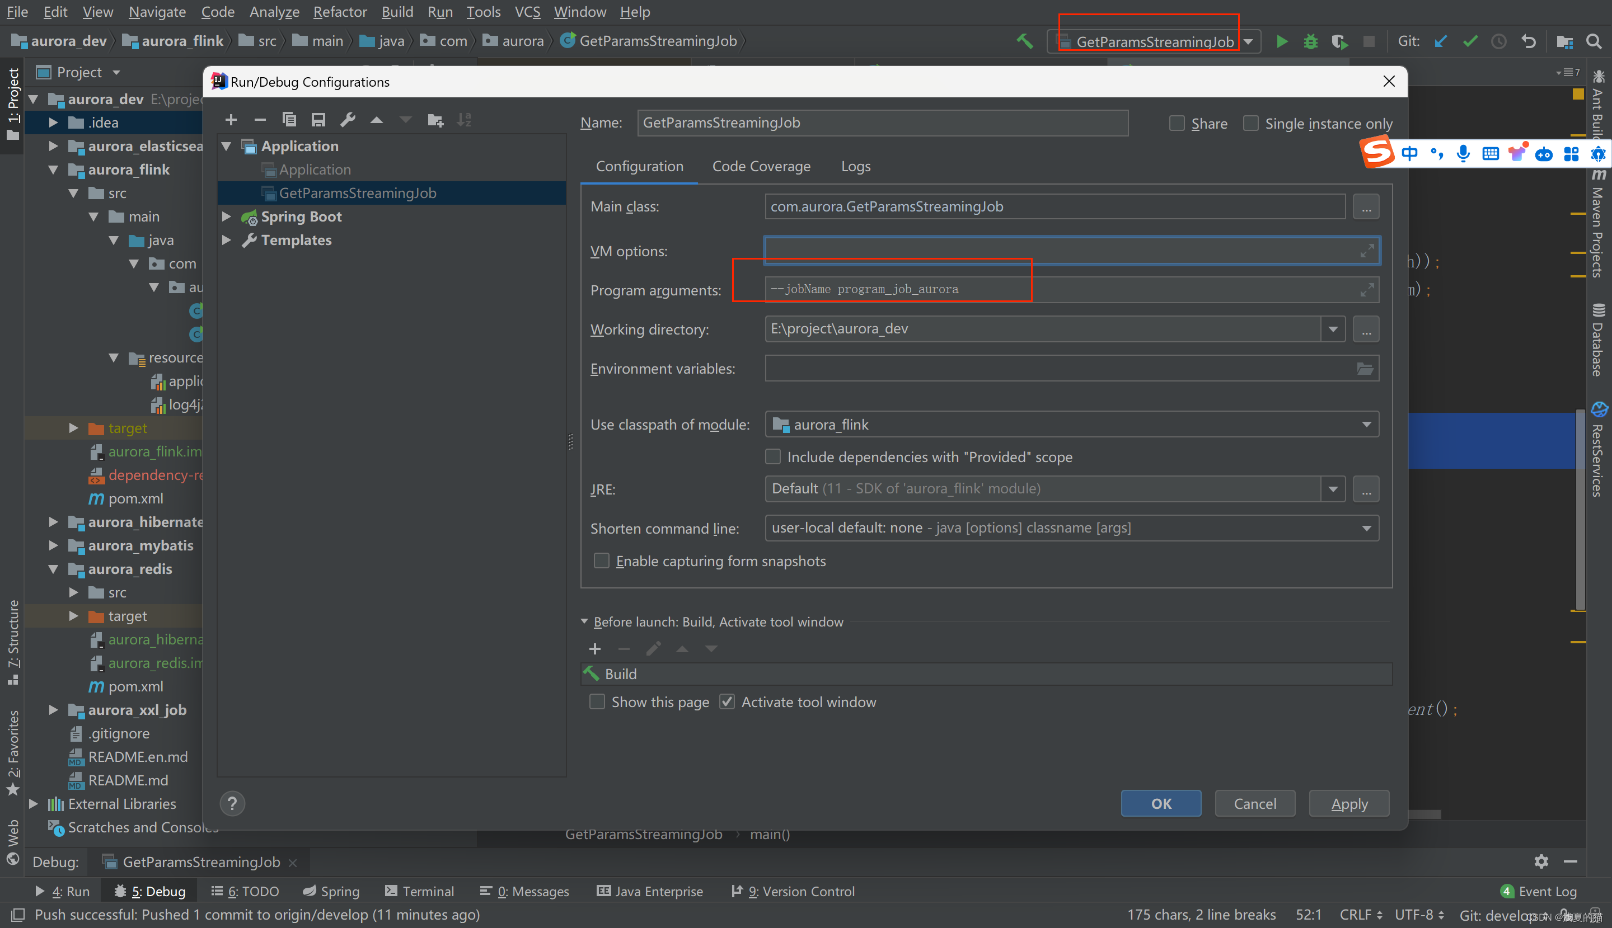Enable Single instance only checkbox
Viewport: 1612px width, 928px height.
click(1251, 124)
